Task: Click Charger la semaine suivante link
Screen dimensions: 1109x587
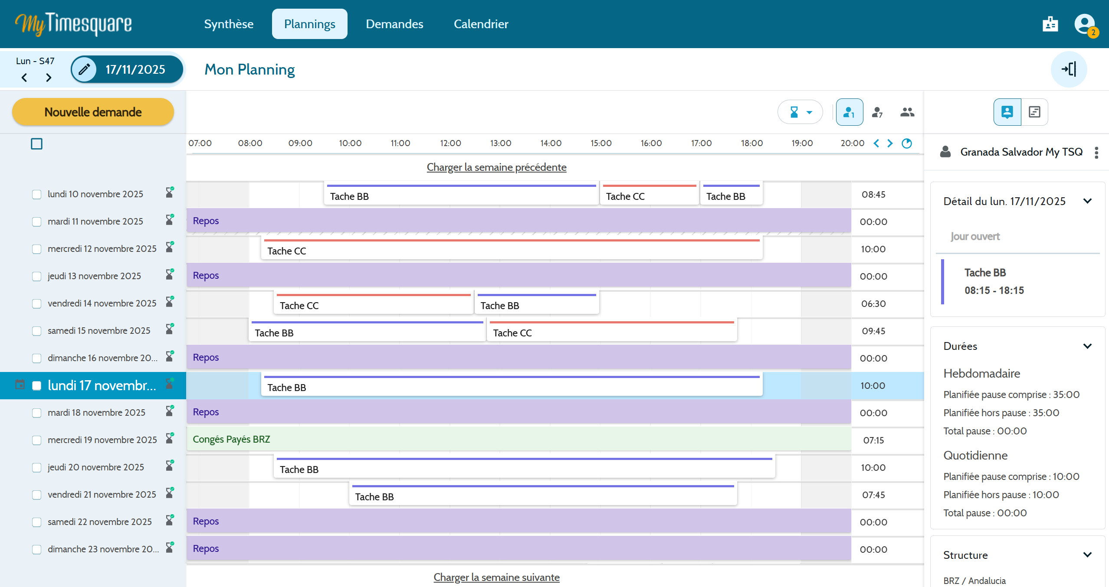Action: click(496, 577)
